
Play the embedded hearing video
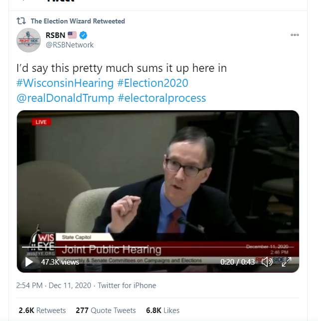pyautogui.click(x=29, y=262)
